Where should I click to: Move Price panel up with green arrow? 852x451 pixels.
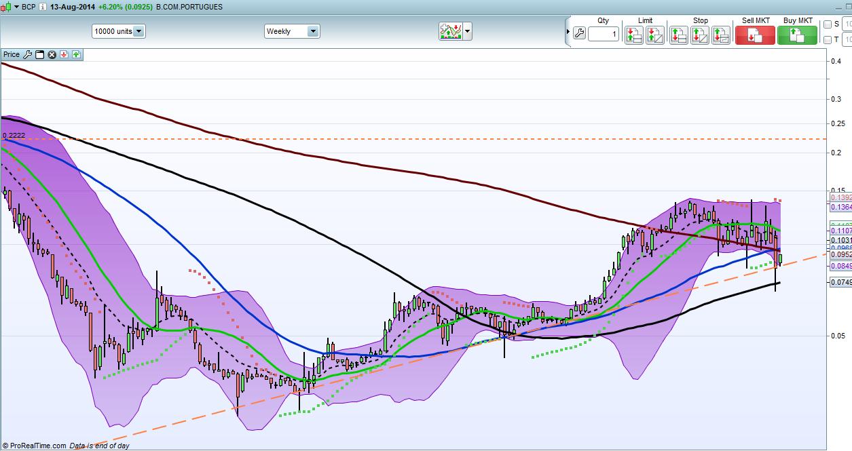[76, 54]
